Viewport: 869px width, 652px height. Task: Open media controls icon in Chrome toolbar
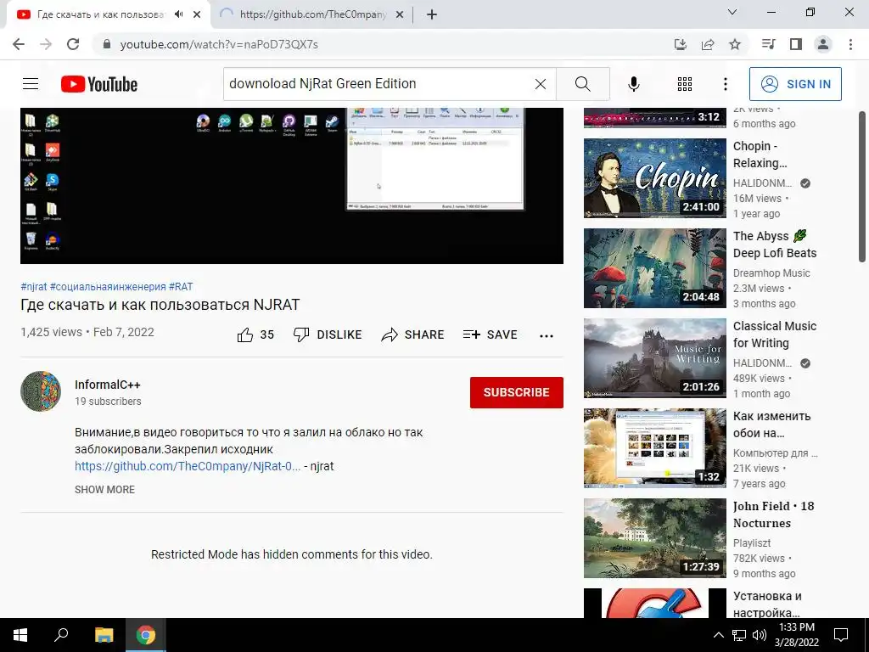768,44
